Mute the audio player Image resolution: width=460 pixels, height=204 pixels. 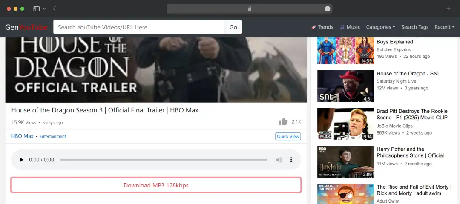pyautogui.click(x=279, y=160)
